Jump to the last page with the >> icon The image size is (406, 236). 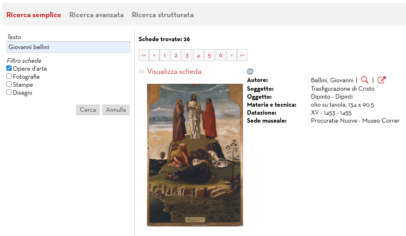click(x=242, y=55)
